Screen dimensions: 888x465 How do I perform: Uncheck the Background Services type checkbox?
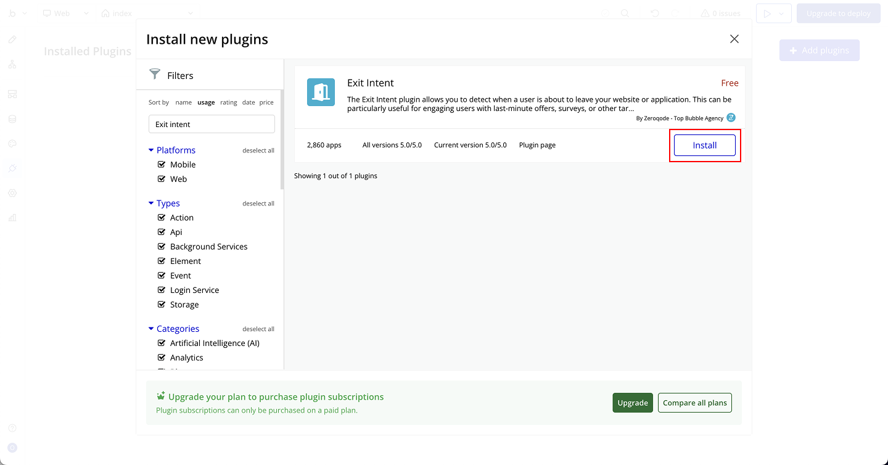tap(162, 247)
